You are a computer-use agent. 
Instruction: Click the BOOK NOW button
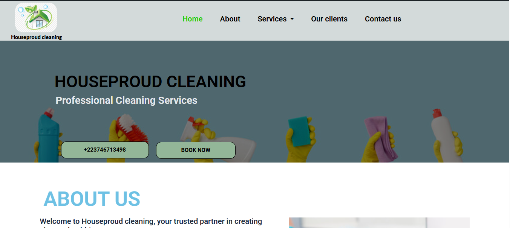pos(196,150)
